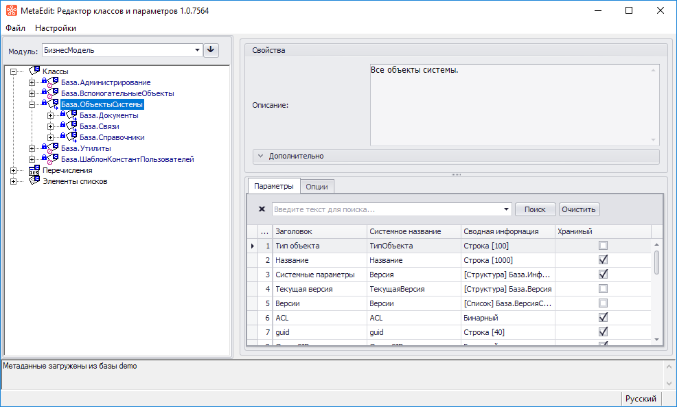Expand the База.Справочники tree node
The height and width of the screenshot is (407, 677).
pyautogui.click(x=50, y=137)
